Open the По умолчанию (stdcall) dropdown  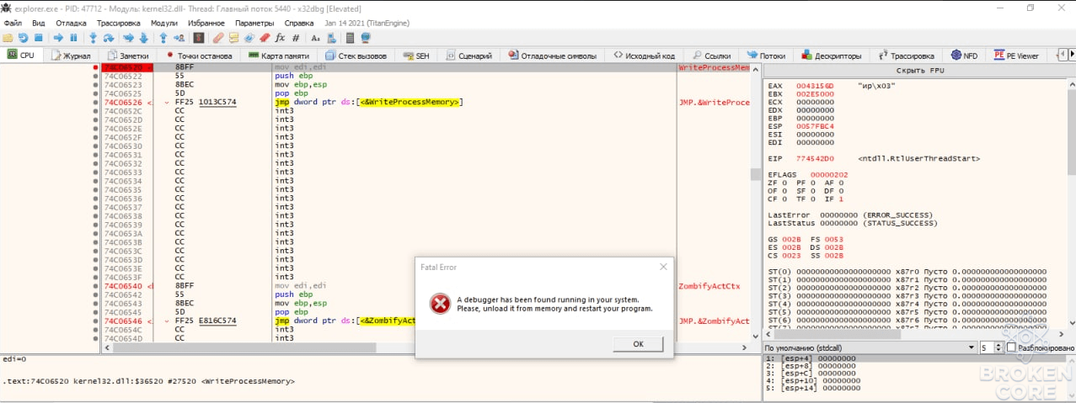(x=869, y=347)
